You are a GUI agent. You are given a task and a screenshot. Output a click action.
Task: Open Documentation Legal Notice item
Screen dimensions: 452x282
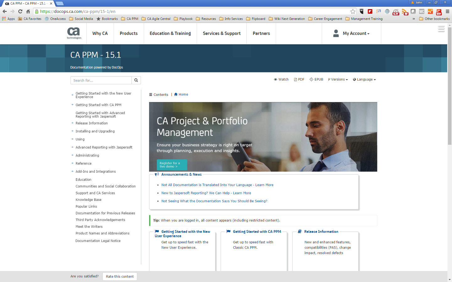click(98, 241)
